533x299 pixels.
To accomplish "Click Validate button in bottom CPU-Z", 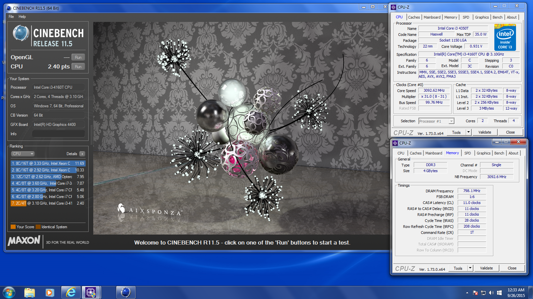I will 486,268.
